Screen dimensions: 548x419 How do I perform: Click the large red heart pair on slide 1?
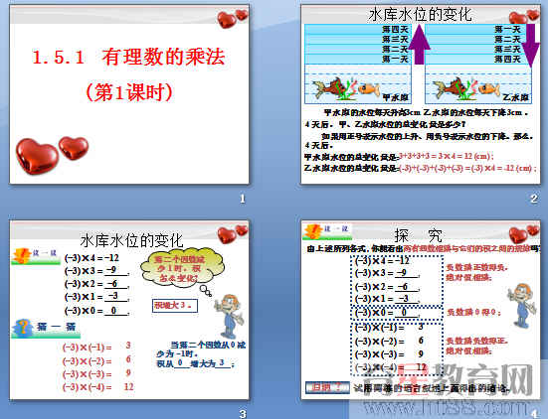tap(52, 155)
